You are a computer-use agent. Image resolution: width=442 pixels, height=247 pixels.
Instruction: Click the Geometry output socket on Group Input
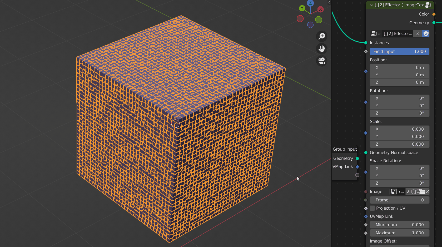(357, 158)
